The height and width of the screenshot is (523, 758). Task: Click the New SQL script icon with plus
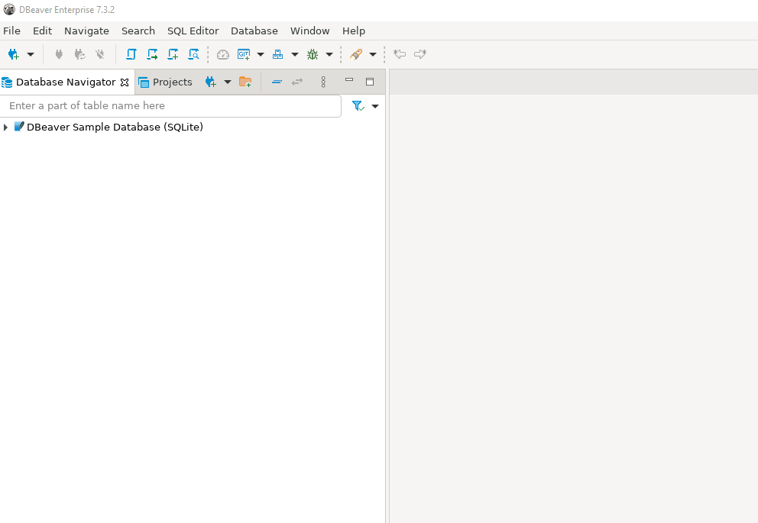pos(173,54)
